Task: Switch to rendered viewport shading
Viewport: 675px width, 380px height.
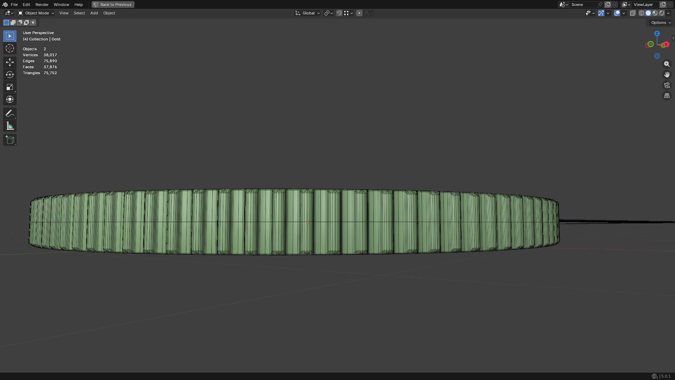Action: pyautogui.click(x=662, y=13)
